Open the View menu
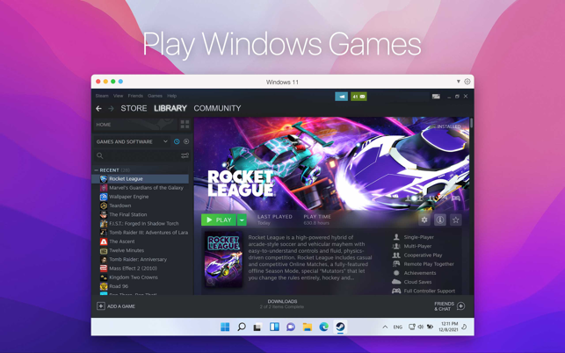 point(119,96)
